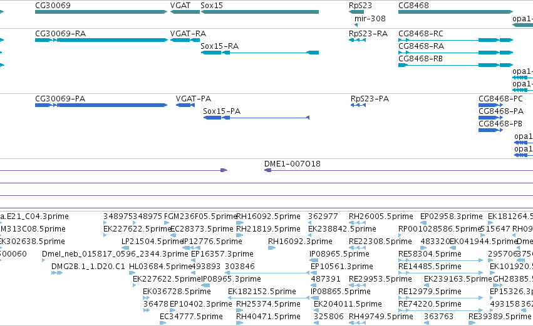Click the DME1-007018 feature label

292,164
